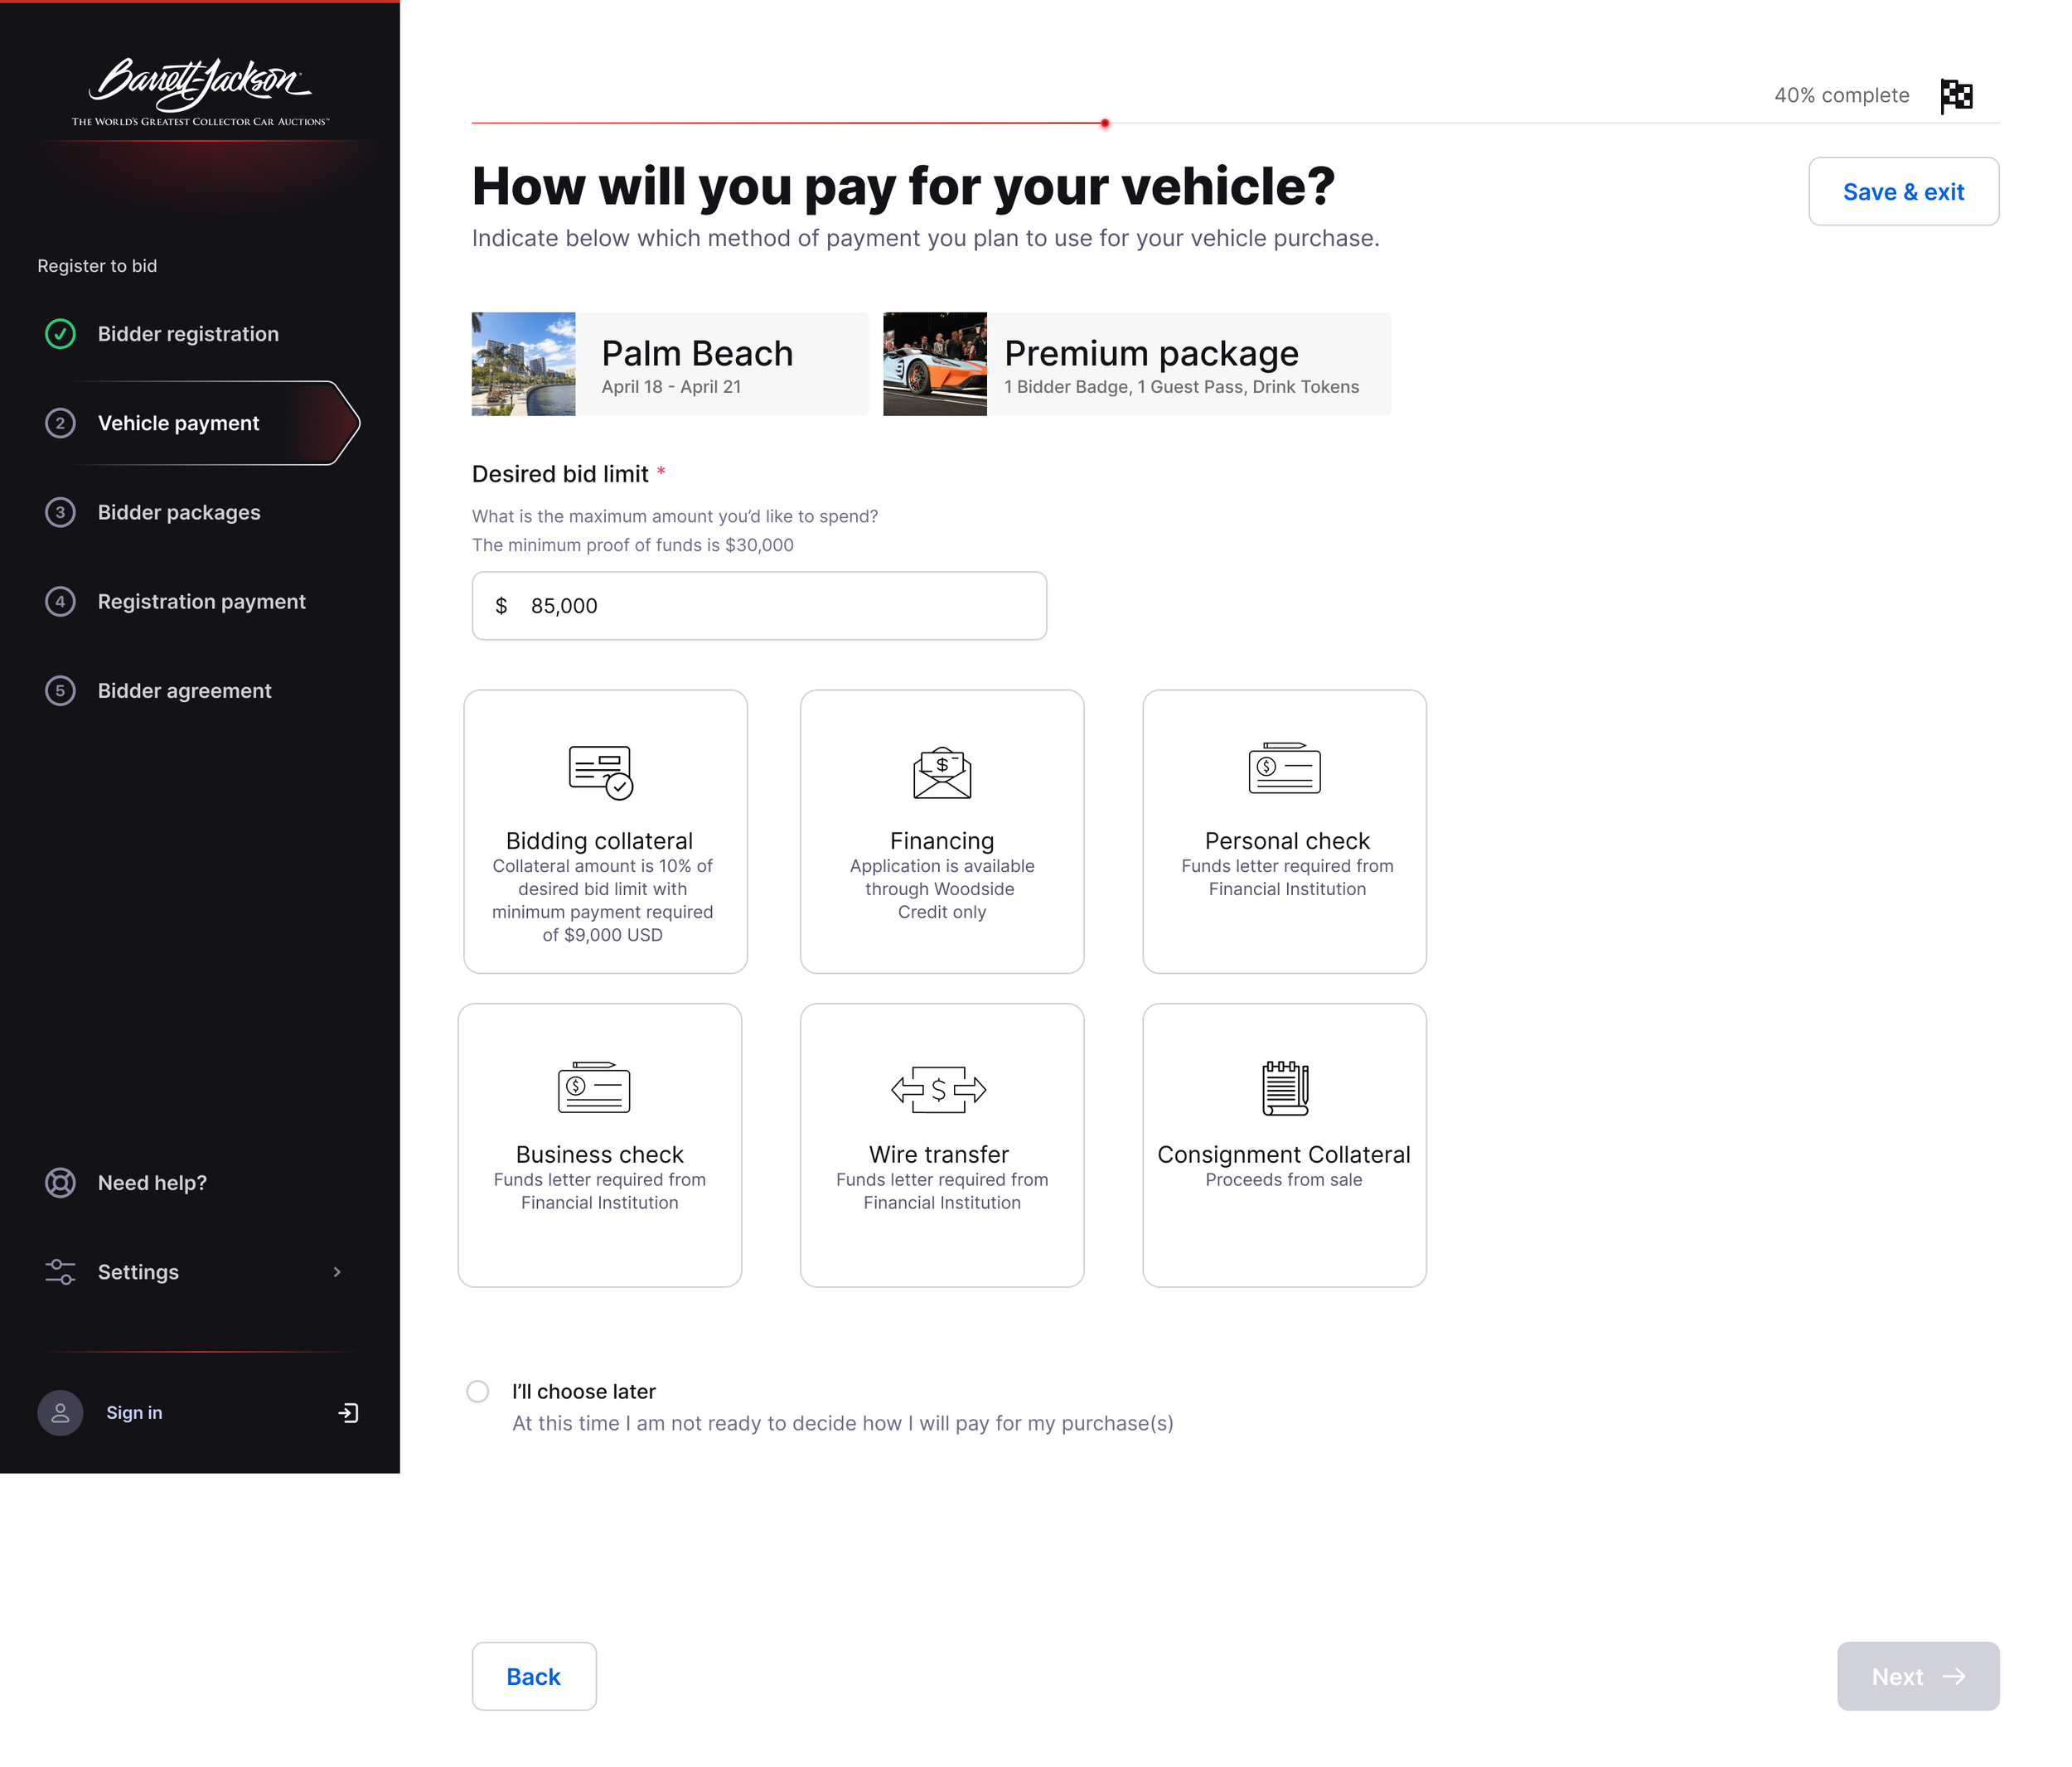Select the Bidding collateral card icon
The height and width of the screenshot is (1767, 2072).
click(x=600, y=771)
